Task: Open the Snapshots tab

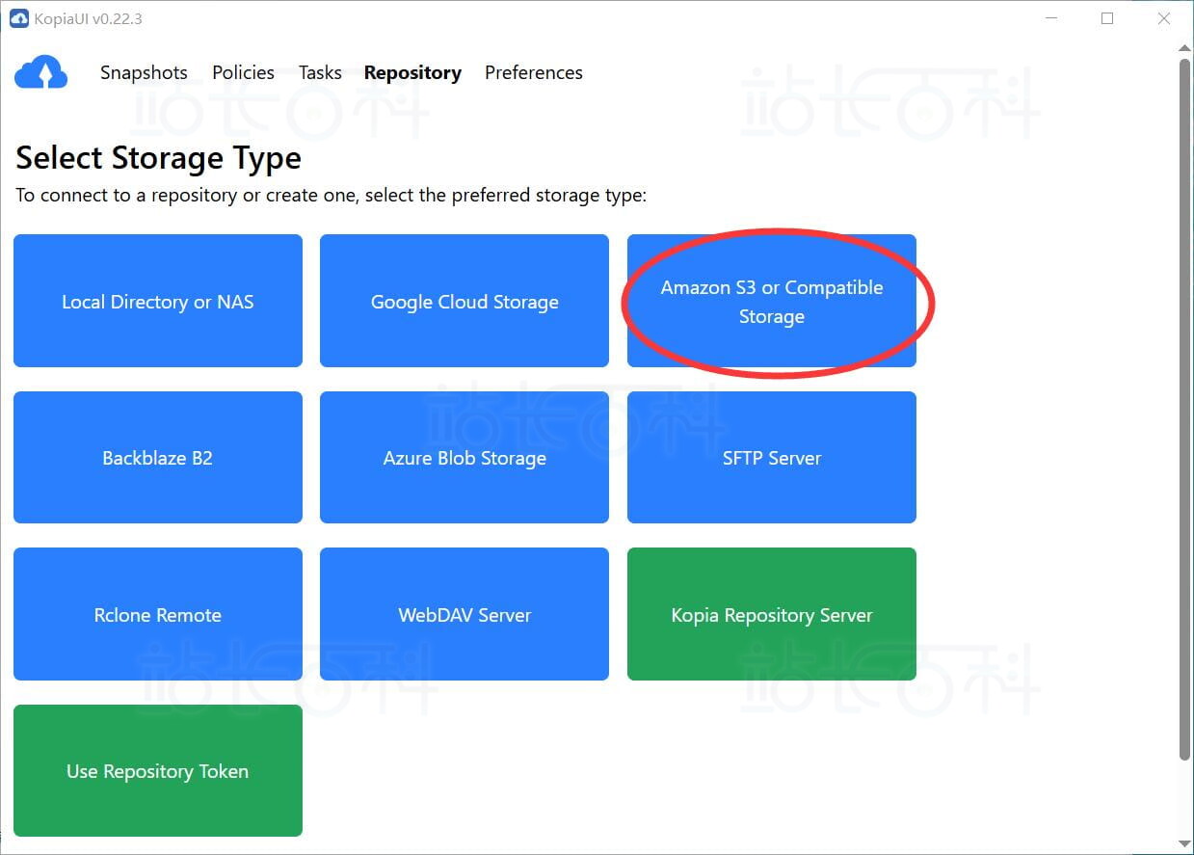Action: click(144, 72)
